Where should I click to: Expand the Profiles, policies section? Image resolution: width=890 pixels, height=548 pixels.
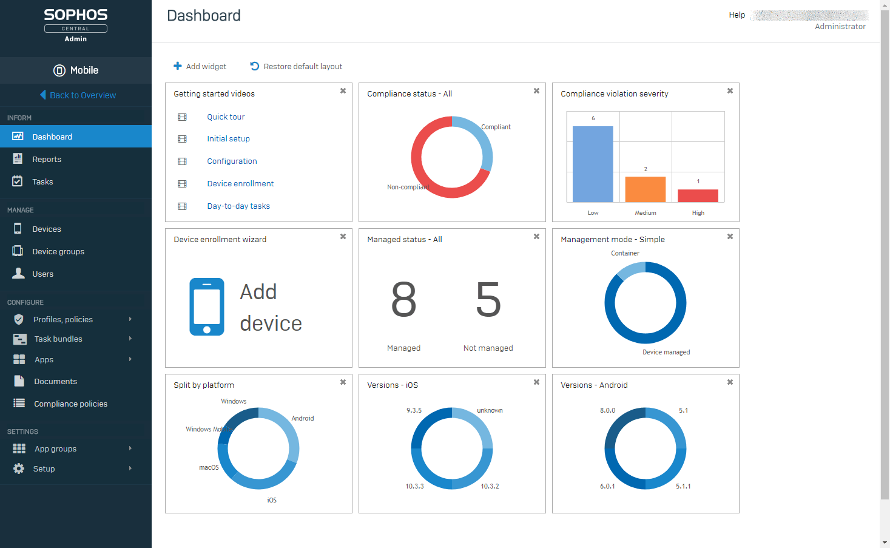point(130,319)
